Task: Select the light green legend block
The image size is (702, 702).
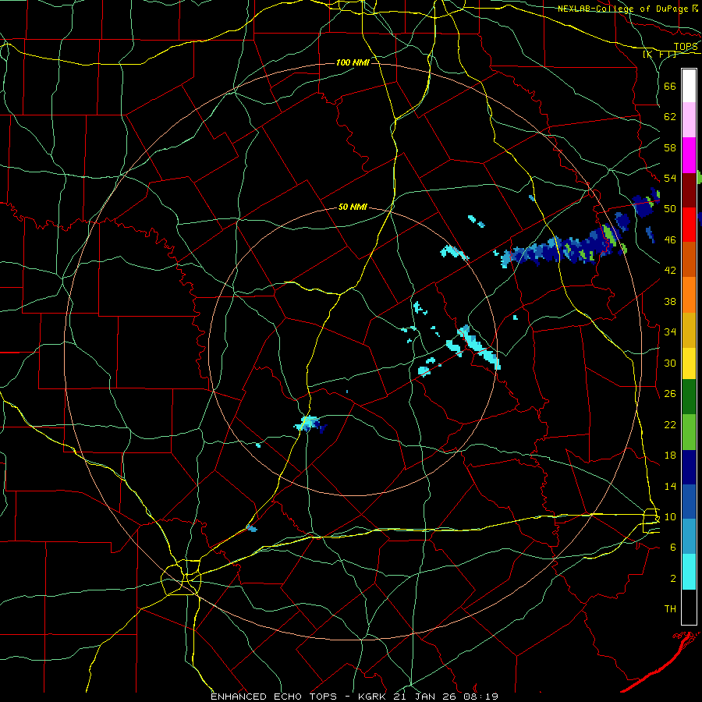Action: 689,432
